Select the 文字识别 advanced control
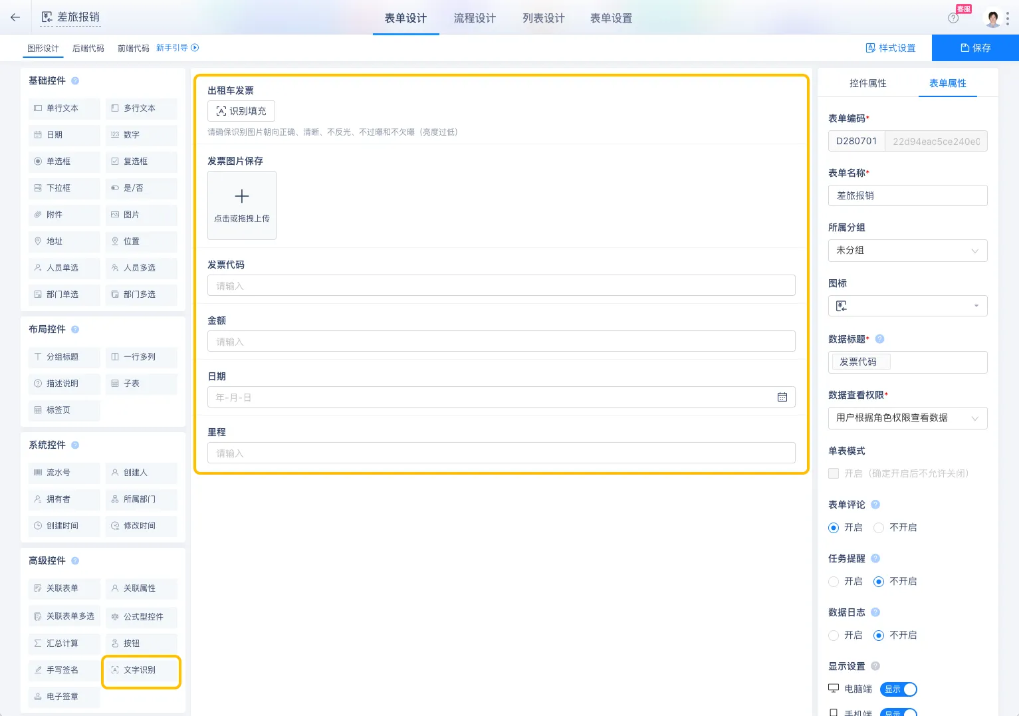This screenshot has height=716, width=1019. [142, 670]
